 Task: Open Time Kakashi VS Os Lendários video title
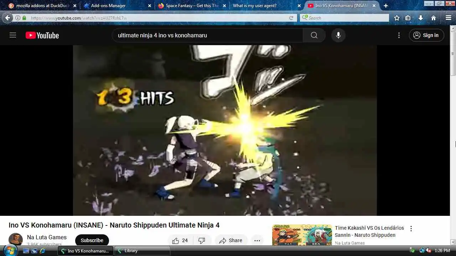pos(369,231)
